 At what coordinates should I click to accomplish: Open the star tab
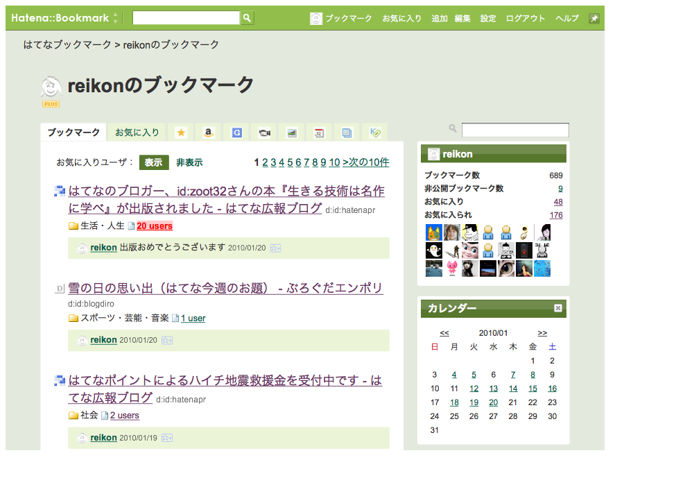pyautogui.click(x=181, y=133)
